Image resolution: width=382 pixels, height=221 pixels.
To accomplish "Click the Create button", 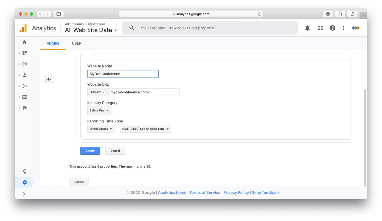I will click(90, 151).
